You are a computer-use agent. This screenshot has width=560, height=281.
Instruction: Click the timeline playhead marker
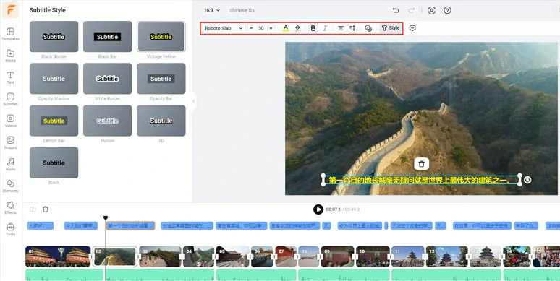pyautogui.click(x=106, y=217)
